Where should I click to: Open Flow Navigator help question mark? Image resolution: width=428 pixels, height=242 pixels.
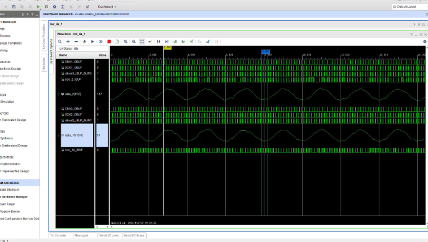(32, 14)
